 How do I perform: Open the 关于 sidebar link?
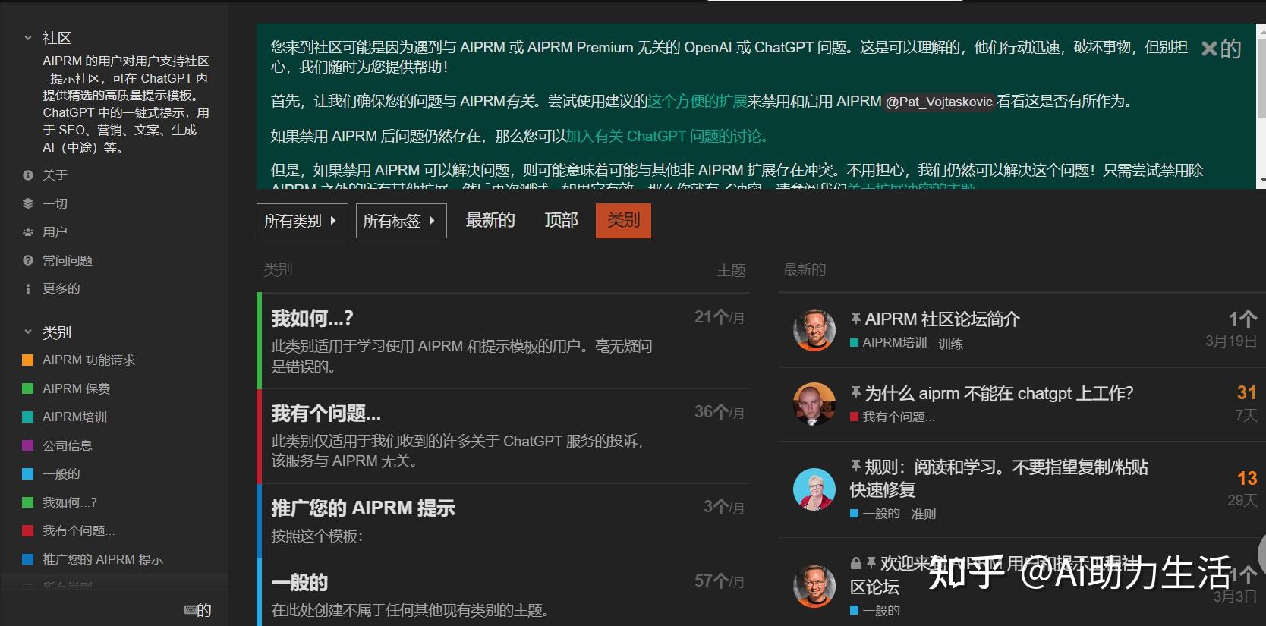tap(55, 175)
